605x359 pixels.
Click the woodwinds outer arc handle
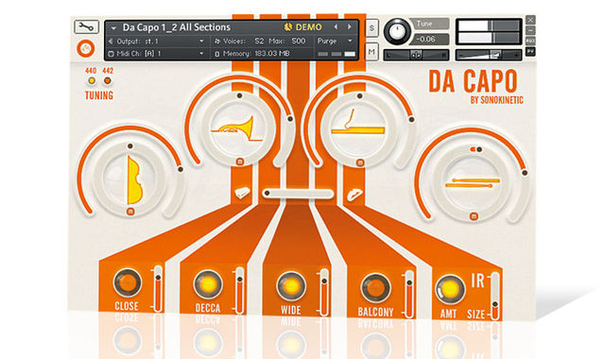click(x=411, y=120)
